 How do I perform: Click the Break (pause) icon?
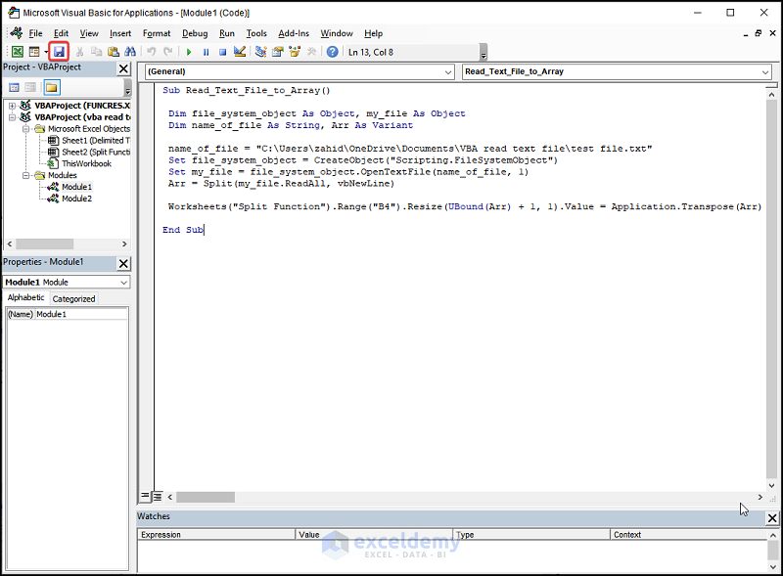coord(206,52)
